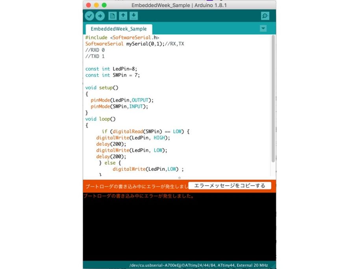The height and width of the screenshot is (269, 359).
Task: Upload the sketch with arrow button
Action: tap(100, 16)
